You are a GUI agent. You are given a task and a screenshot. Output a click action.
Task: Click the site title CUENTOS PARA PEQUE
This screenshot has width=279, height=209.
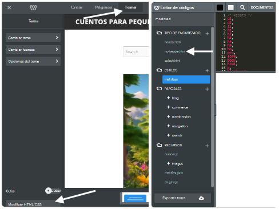(112, 22)
